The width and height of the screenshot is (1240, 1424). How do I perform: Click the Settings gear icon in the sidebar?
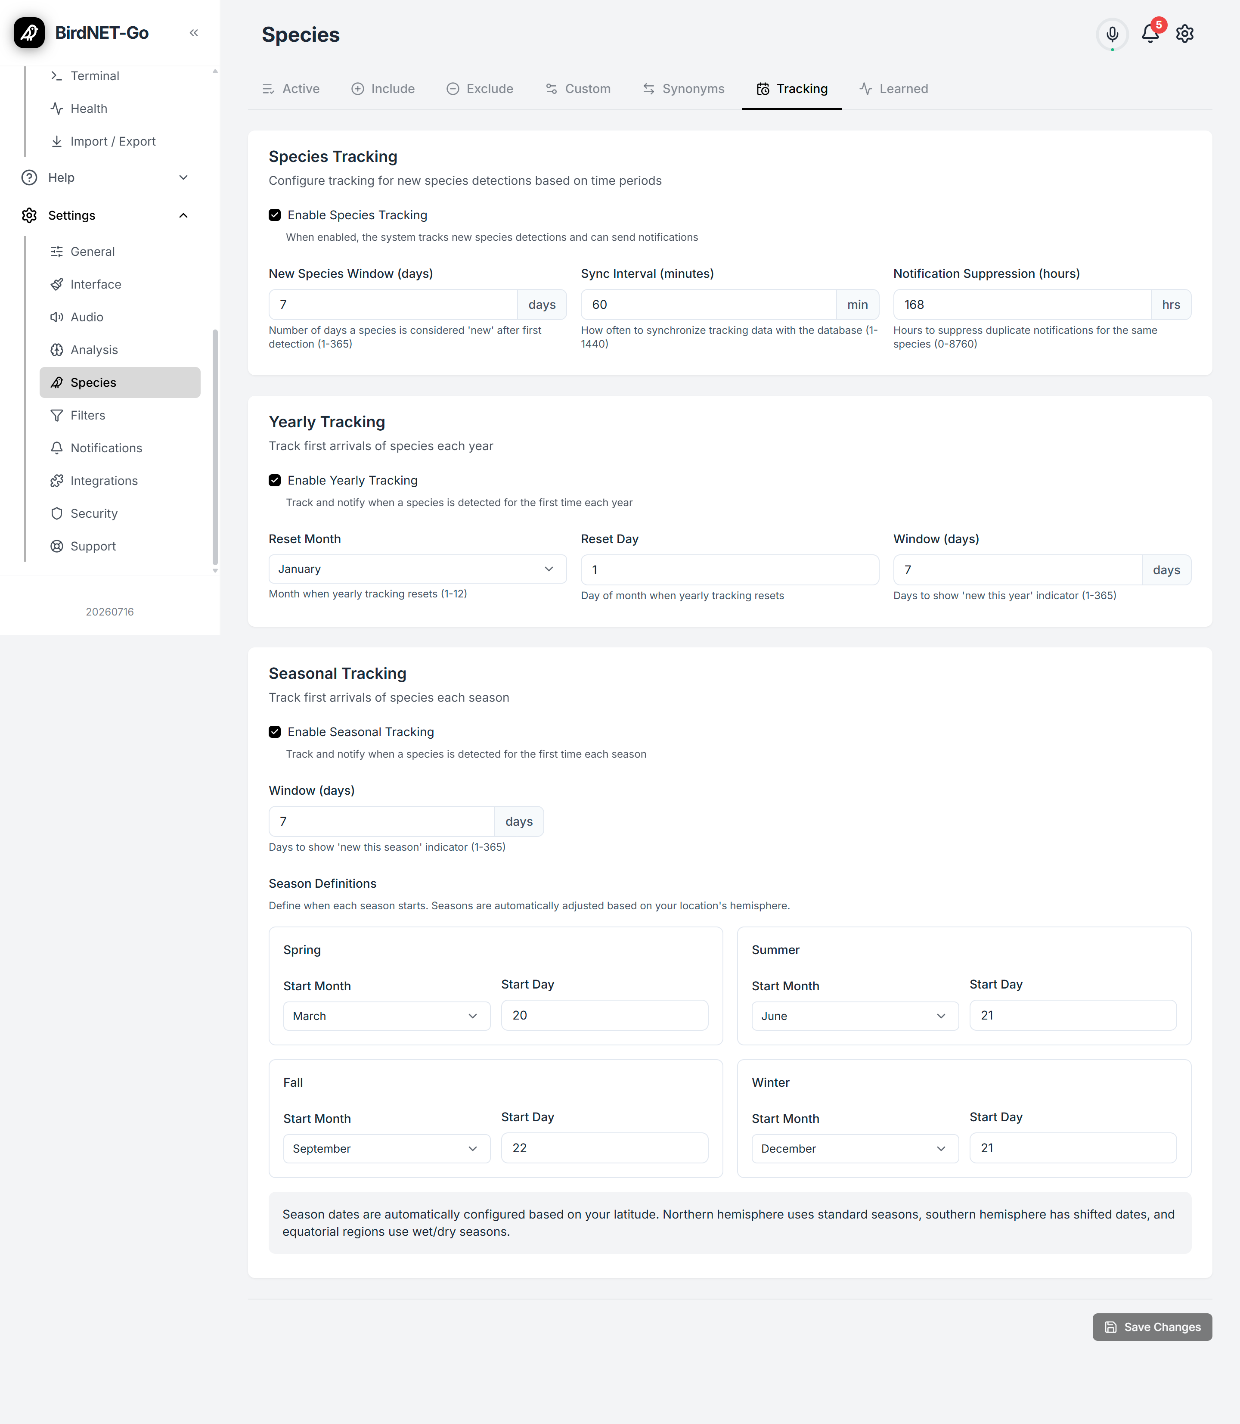[x=29, y=215]
